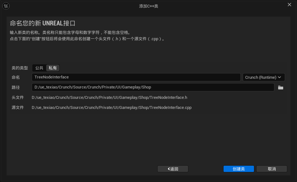Click the heading 命名您的新 UNREAL接口
297x182 pixels.
42,23
